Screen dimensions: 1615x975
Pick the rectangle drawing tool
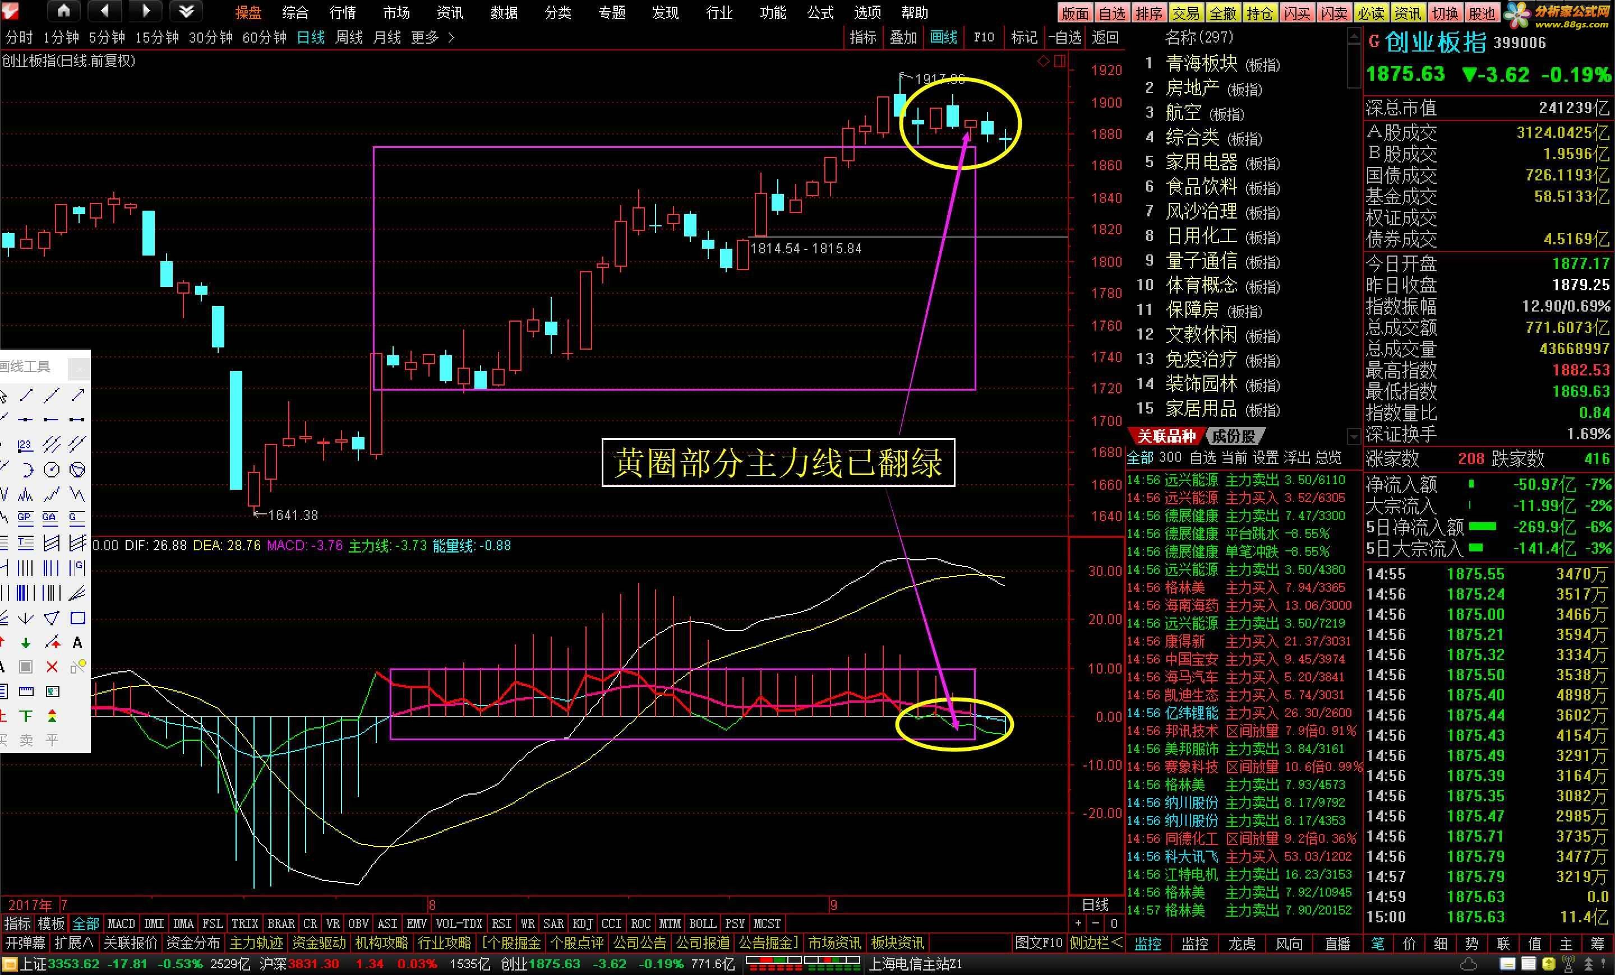77,618
